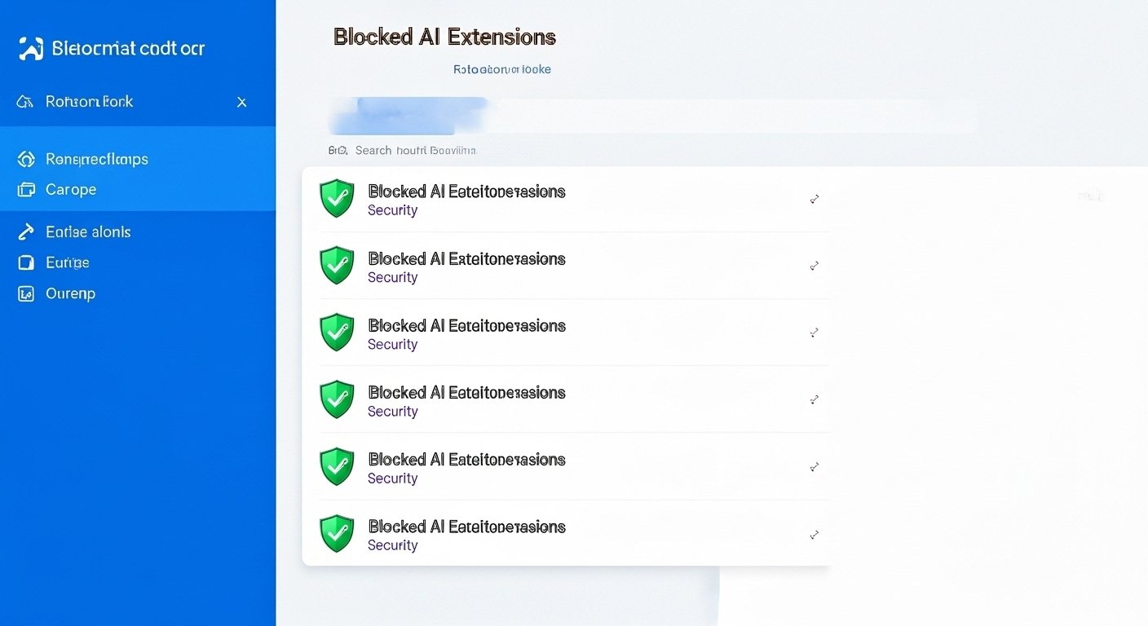Click the pencil icon beside "Eatlae alonls"

tap(26, 232)
